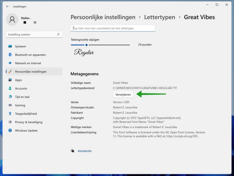
Task: Click the Apps sidebar icon
Action: (10, 80)
